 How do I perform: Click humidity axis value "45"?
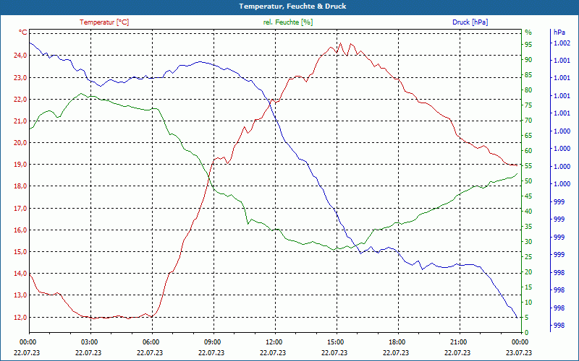528,196
